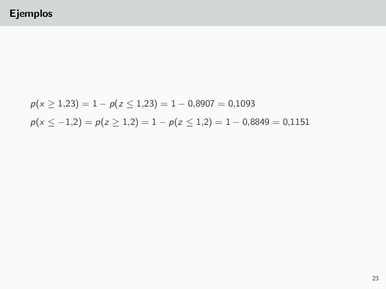Click the first equals sign in second equation
Screen dimensions: 386x289
[88, 122]
